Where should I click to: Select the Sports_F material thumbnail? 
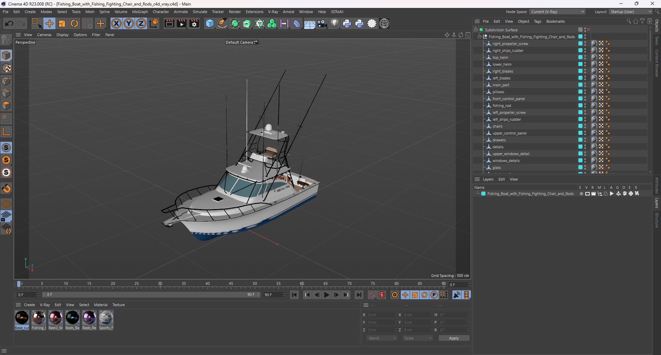(x=106, y=318)
